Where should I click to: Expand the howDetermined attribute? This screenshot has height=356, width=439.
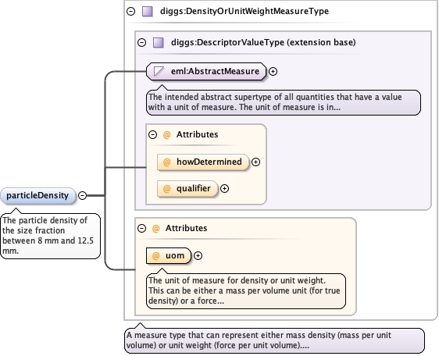coord(255,162)
